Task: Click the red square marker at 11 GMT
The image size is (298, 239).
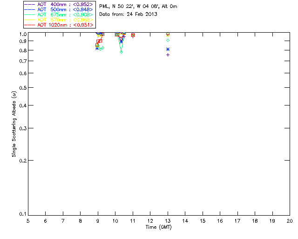Action: [x=133, y=35]
